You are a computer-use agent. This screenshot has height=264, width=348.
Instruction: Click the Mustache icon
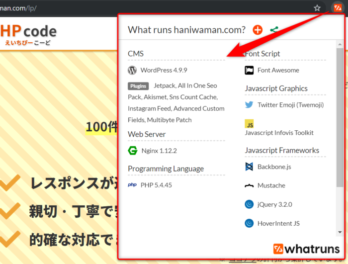[249, 185]
